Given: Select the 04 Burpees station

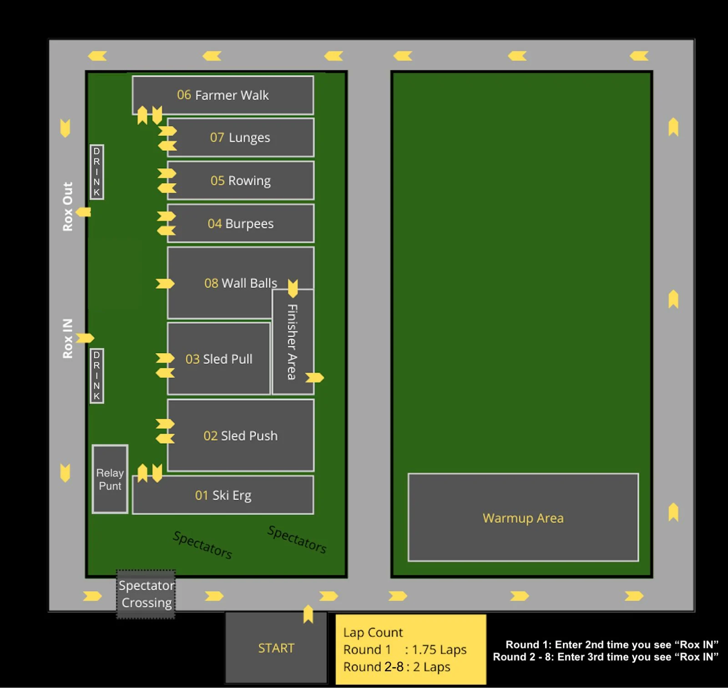Looking at the screenshot, I should tap(241, 223).
